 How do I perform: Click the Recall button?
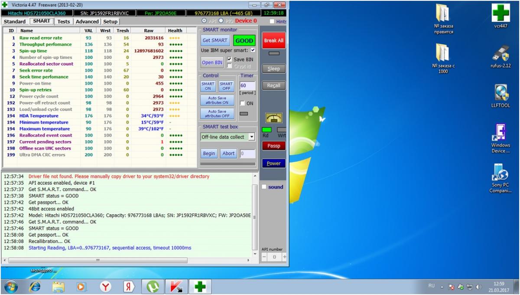[x=274, y=85]
